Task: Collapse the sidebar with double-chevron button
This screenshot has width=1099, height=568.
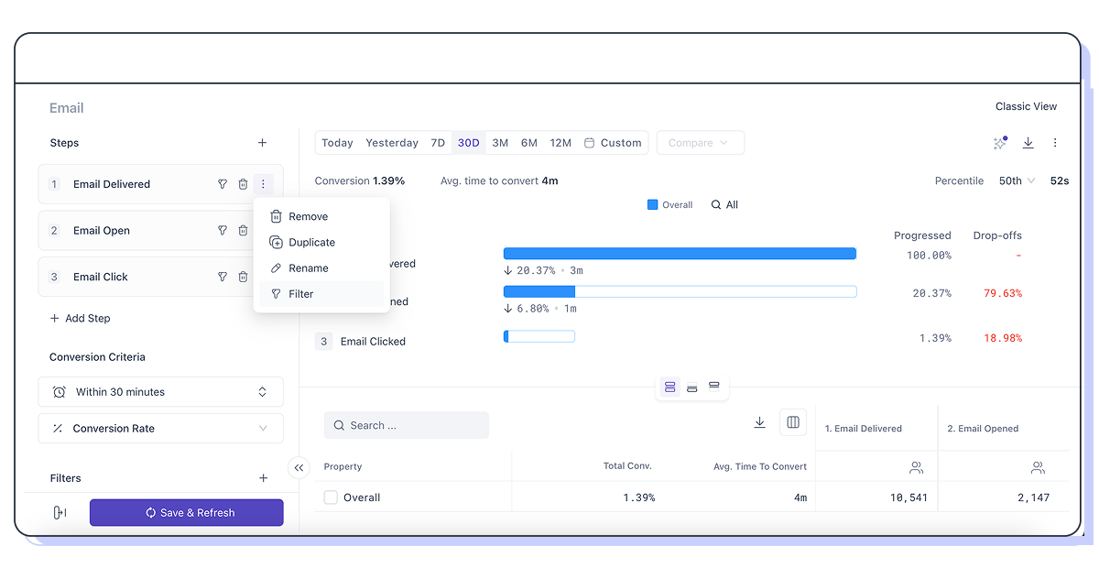Action: point(299,467)
